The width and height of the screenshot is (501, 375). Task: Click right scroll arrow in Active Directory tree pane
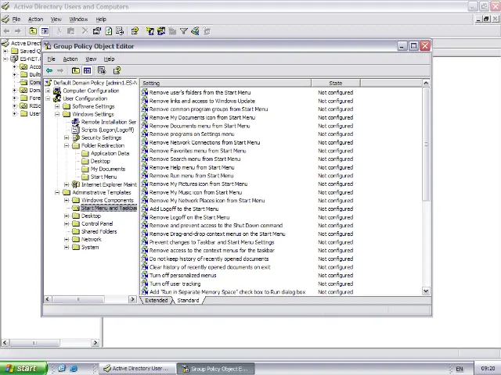(96, 343)
